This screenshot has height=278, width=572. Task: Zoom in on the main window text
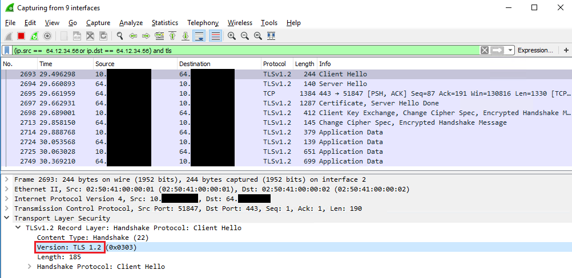(231, 36)
